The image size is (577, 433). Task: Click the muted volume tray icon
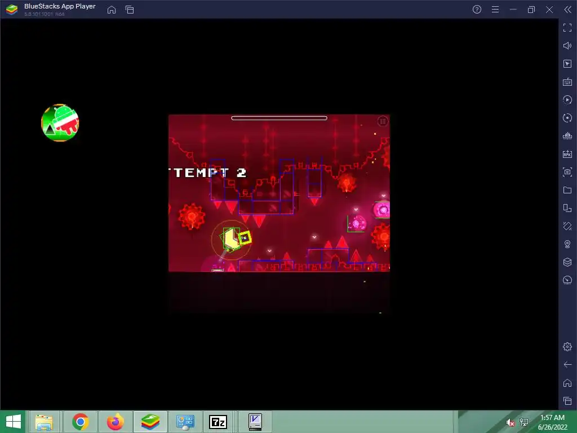pos(510,423)
